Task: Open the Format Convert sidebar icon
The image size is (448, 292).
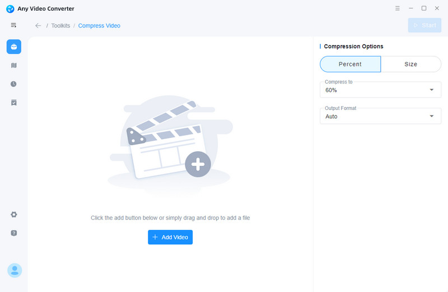Action: [13, 65]
